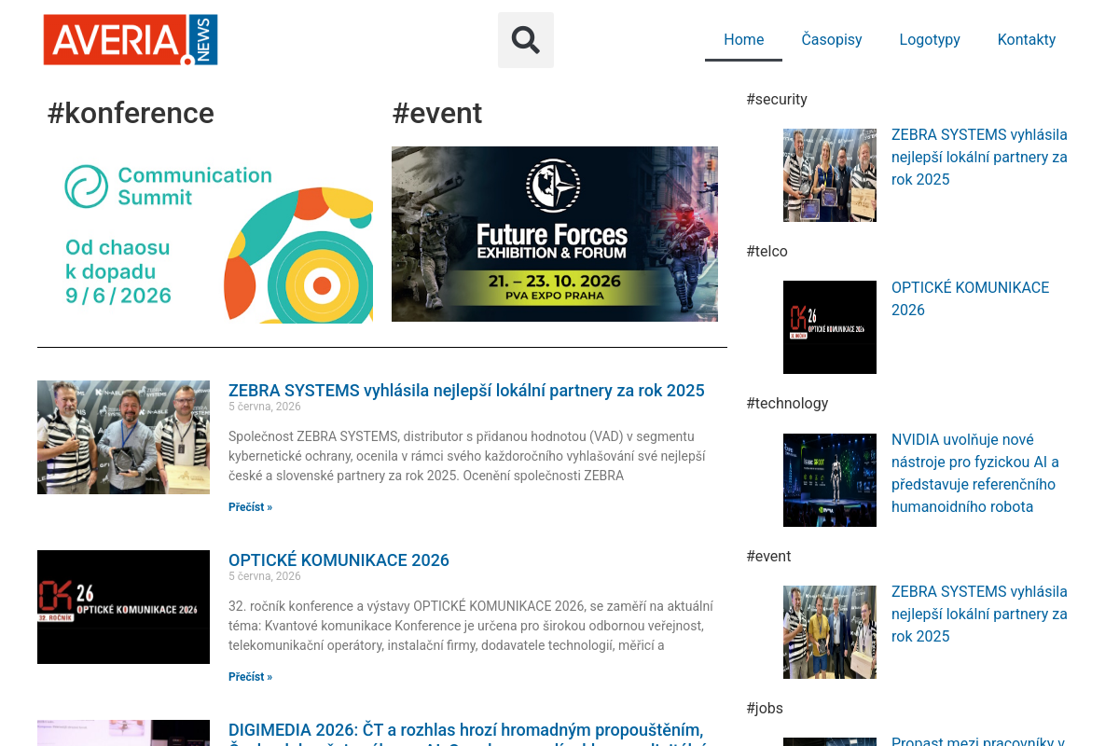This screenshot has height=746, width=1119.
Task: Open NVIDIA thumbnail under #technology
Action: pos(830,480)
